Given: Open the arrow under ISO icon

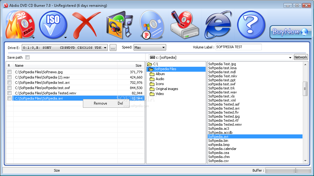Looking at the screenshot, I should (x=66, y=38).
